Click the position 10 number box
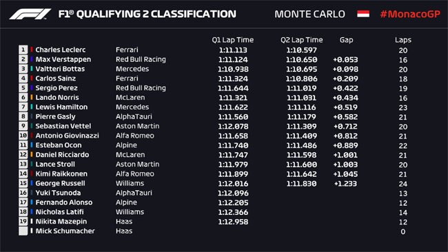The width and height of the screenshot is (448, 252). (23, 136)
